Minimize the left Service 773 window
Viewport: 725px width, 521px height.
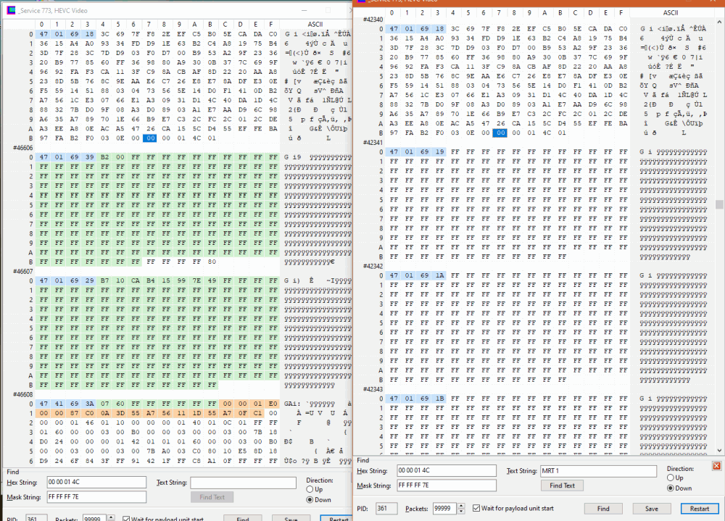tap(304, 10)
